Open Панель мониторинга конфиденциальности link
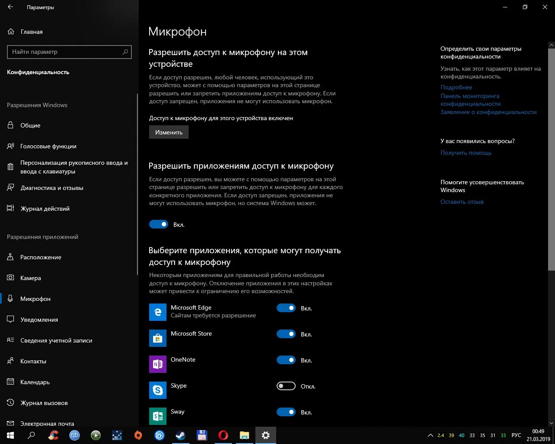This screenshot has width=555, height=444. [x=470, y=100]
